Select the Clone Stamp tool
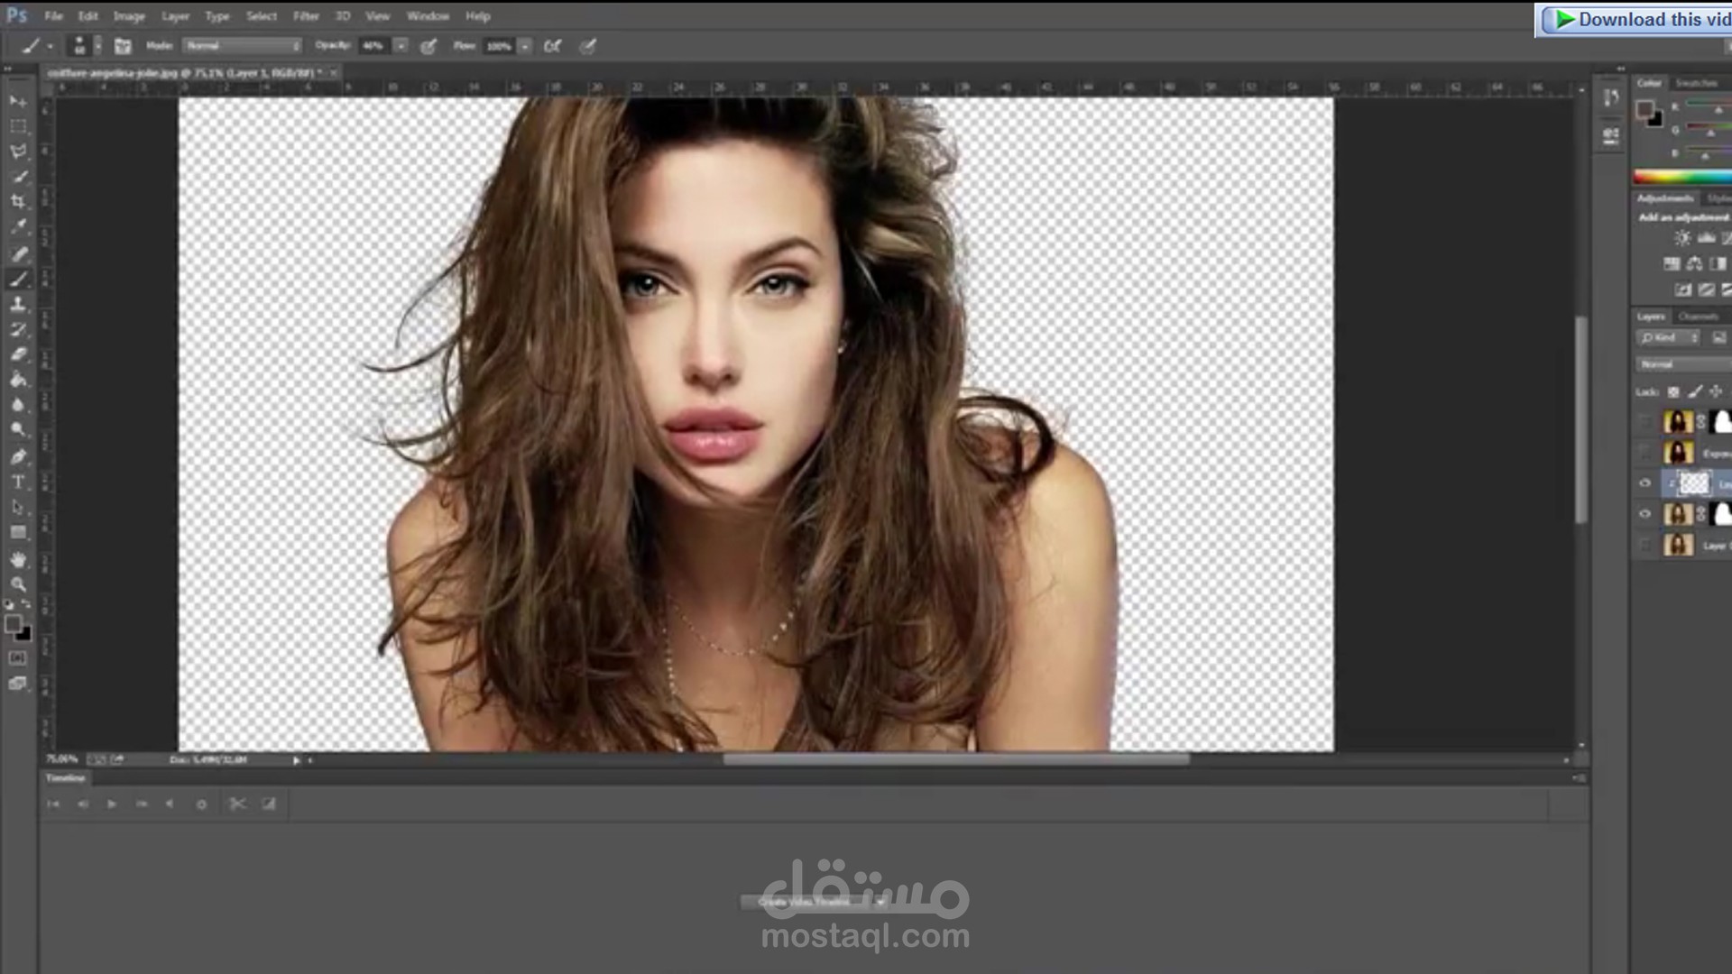This screenshot has height=974, width=1732. click(18, 307)
